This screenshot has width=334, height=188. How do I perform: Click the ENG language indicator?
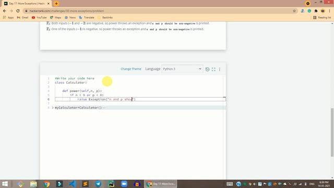pos(312,184)
